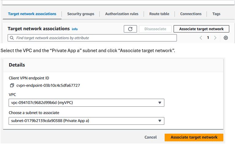Show the Route table tab
Screen dimensions: 235x145
[159, 14]
